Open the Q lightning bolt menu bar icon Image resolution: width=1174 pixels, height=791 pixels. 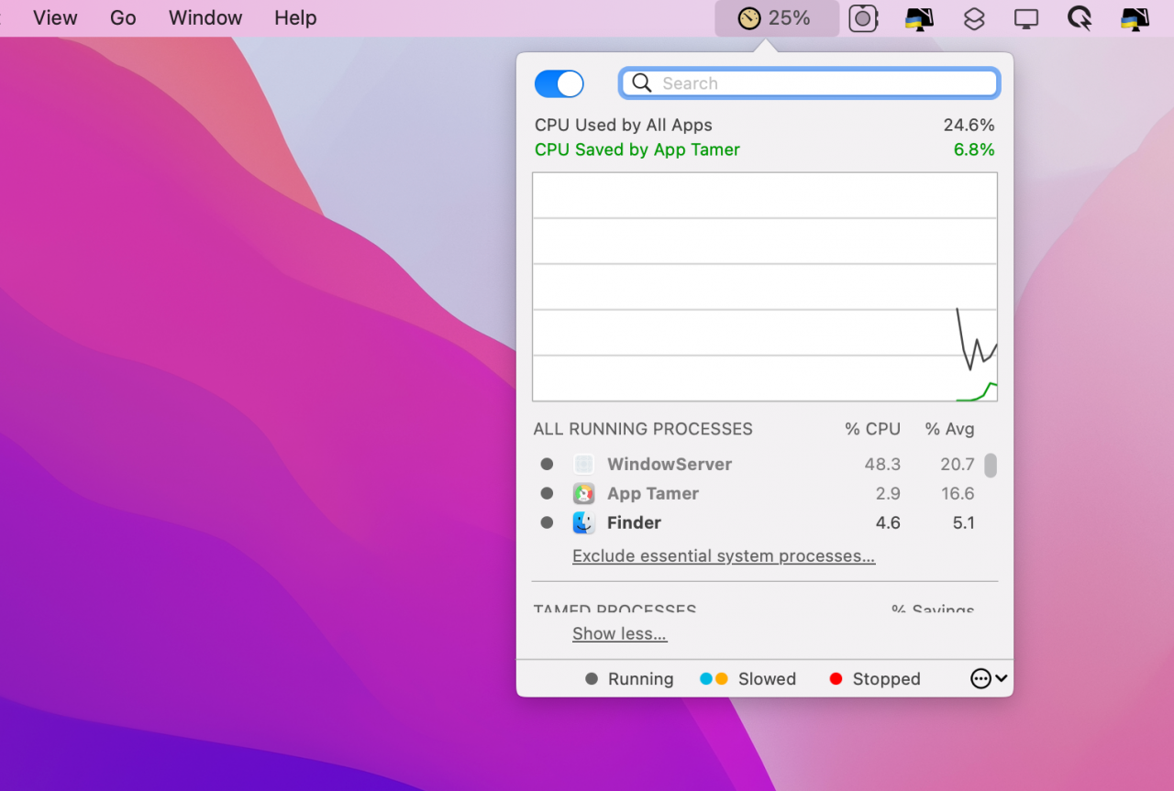click(x=1080, y=18)
